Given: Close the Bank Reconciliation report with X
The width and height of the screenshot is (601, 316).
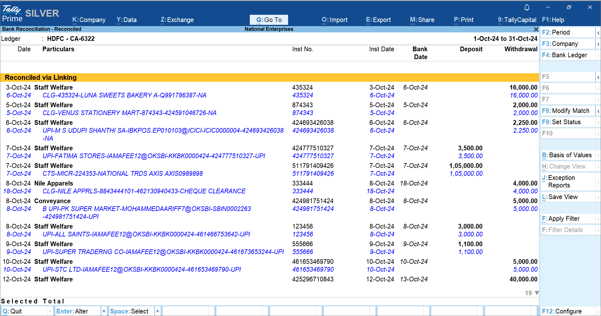Looking at the screenshot, I should (x=536, y=29).
